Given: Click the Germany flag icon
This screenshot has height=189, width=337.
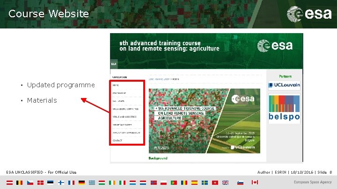Looking at the screenshot, I should pos(81,182).
